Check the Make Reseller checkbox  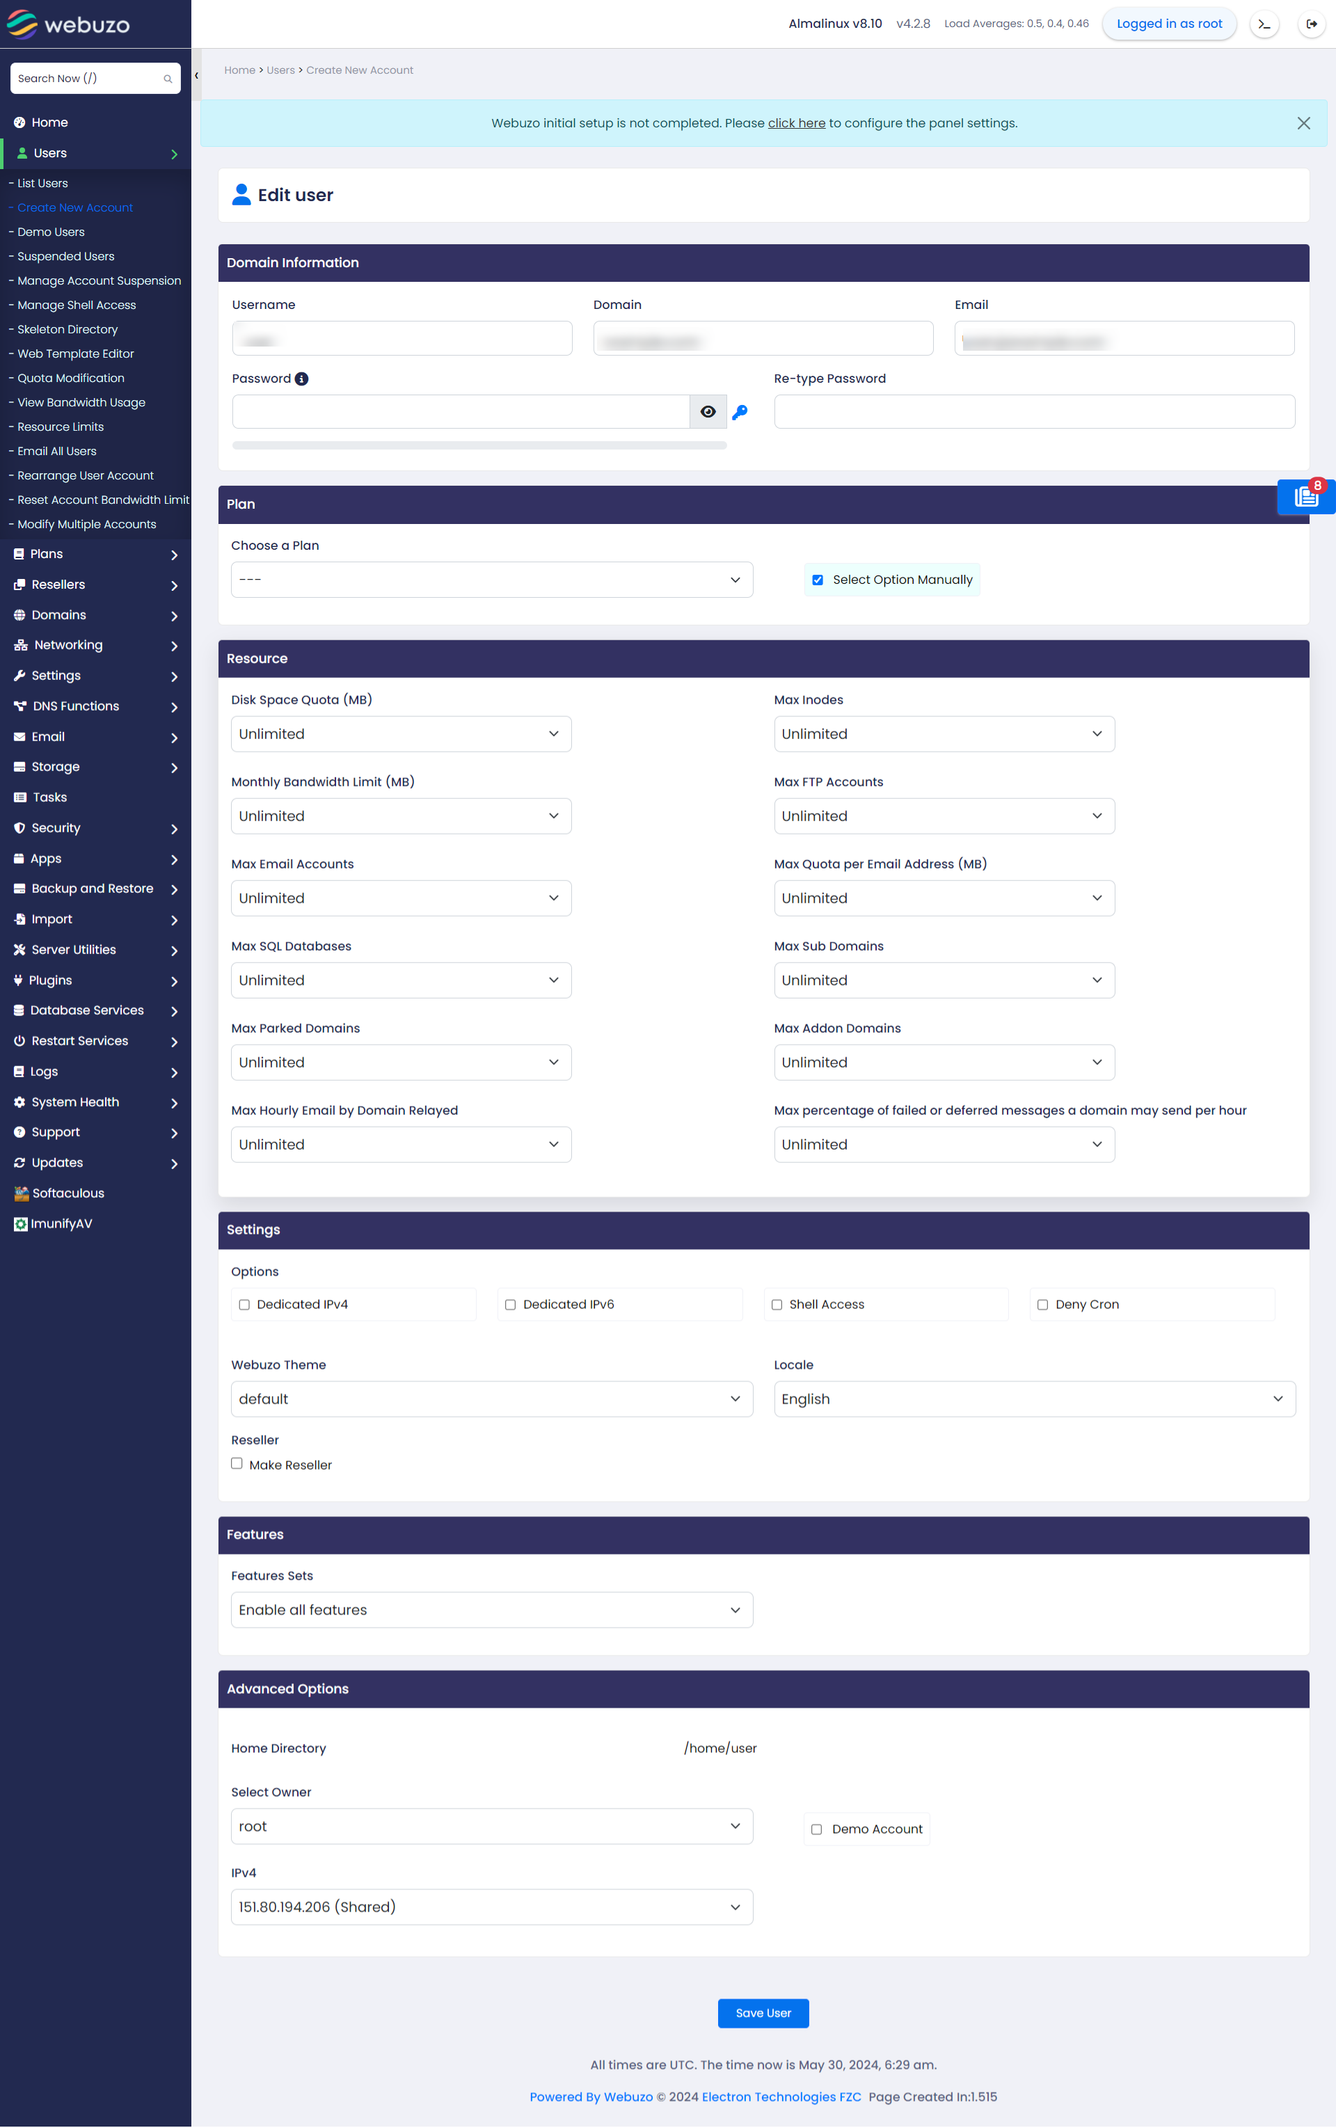pyautogui.click(x=237, y=1463)
